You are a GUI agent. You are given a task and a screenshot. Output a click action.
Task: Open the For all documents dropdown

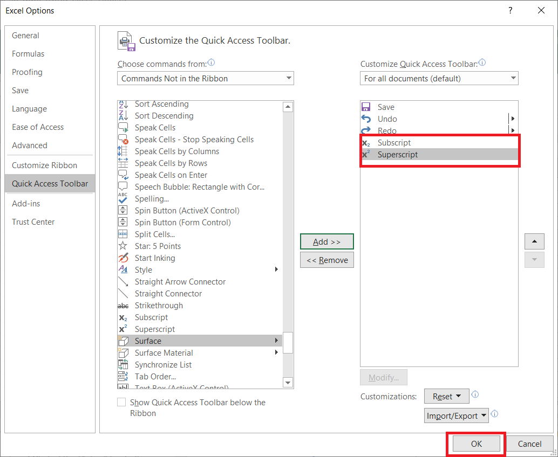click(x=439, y=78)
